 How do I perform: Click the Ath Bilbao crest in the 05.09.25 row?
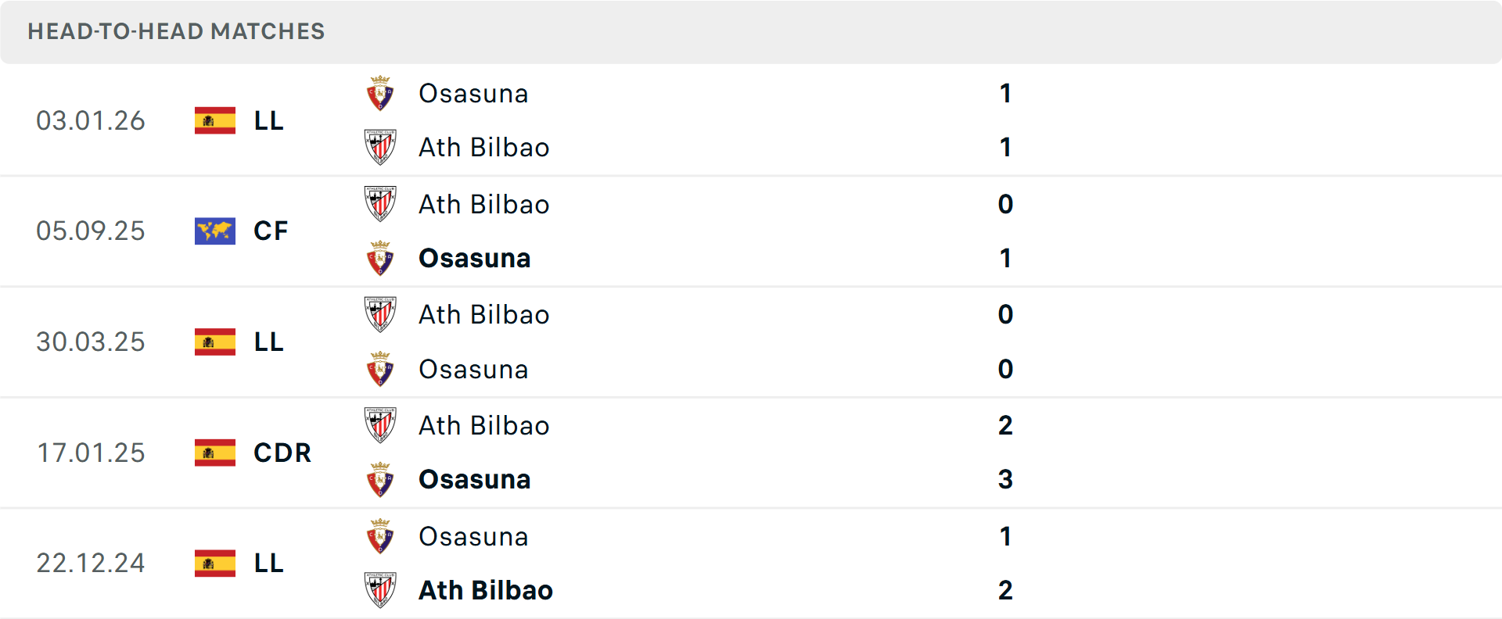click(380, 204)
